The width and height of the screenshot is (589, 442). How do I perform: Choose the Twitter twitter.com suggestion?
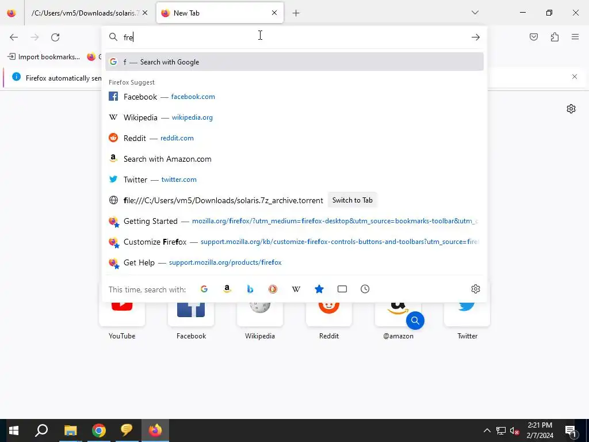[294, 180]
